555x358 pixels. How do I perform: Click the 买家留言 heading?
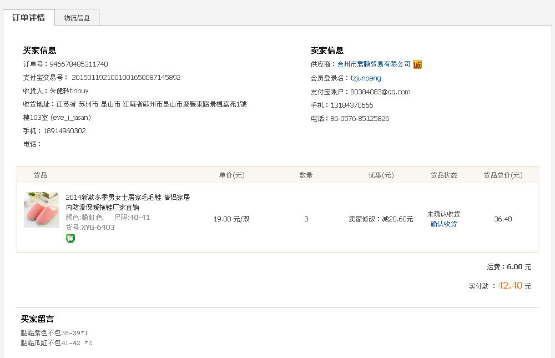(x=38, y=319)
